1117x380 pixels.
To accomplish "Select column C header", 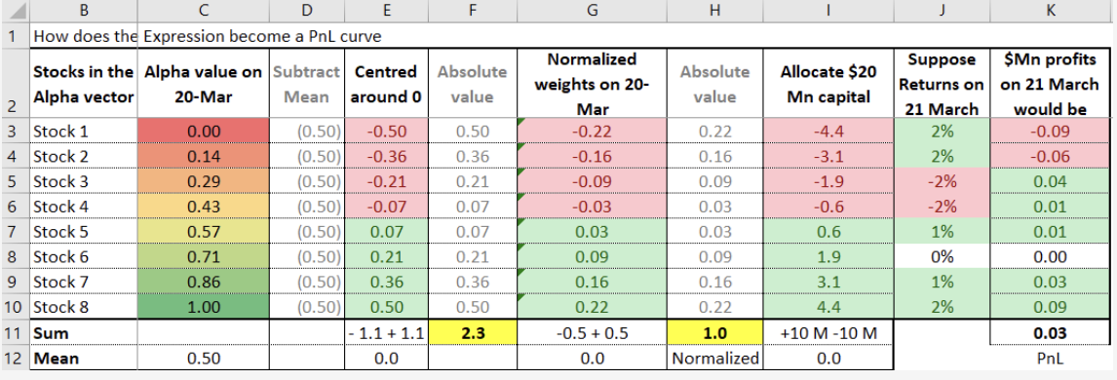I will pyautogui.click(x=204, y=11).
